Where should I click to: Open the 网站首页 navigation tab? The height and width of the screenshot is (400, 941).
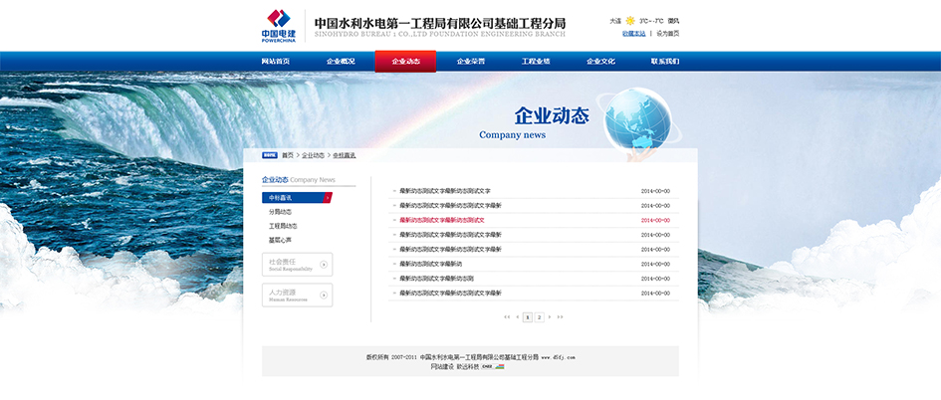[276, 62]
